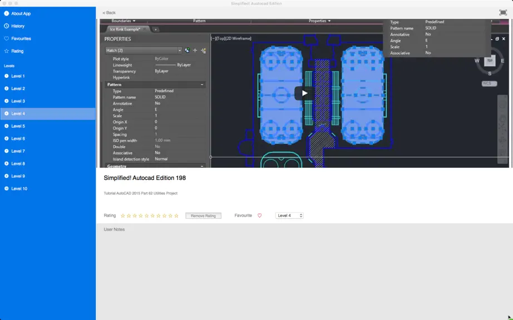Toggle fullscreen icon at top right
The width and height of the screenshot is (513, 320).
tap(503, 12)
